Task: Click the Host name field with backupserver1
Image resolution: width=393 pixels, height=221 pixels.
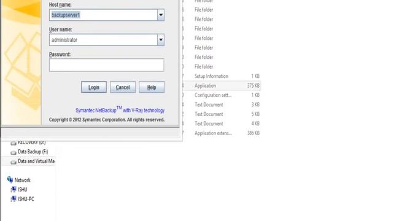Action: [103, 15]
